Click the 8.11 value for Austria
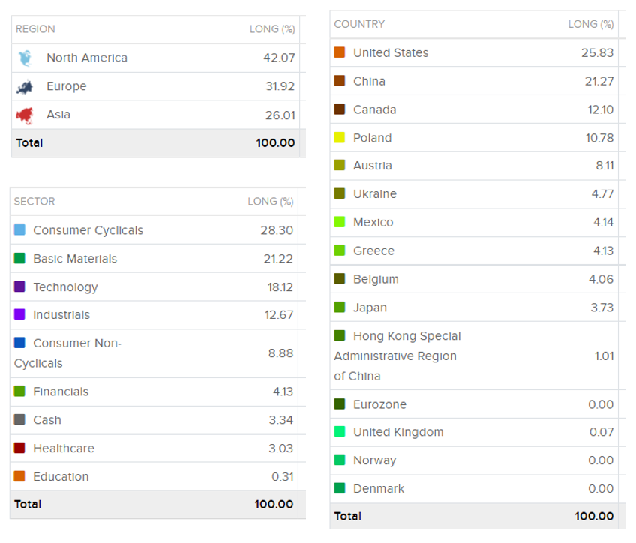This screenshot has width=636, height=543. click(x=604, y=166)
